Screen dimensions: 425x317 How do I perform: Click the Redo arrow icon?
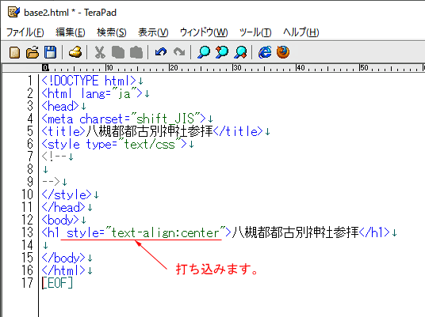click(x=179, y=52)
